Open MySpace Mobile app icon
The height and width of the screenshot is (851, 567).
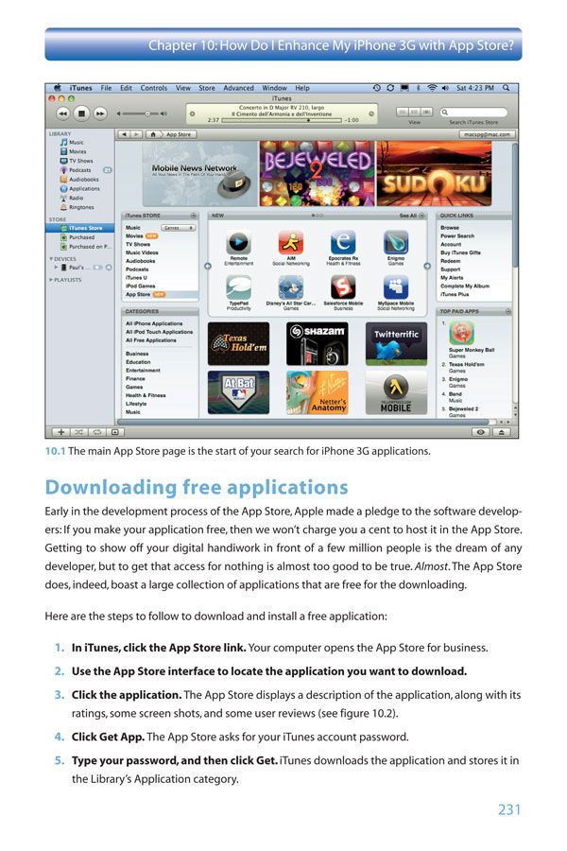tap(396, 287)
